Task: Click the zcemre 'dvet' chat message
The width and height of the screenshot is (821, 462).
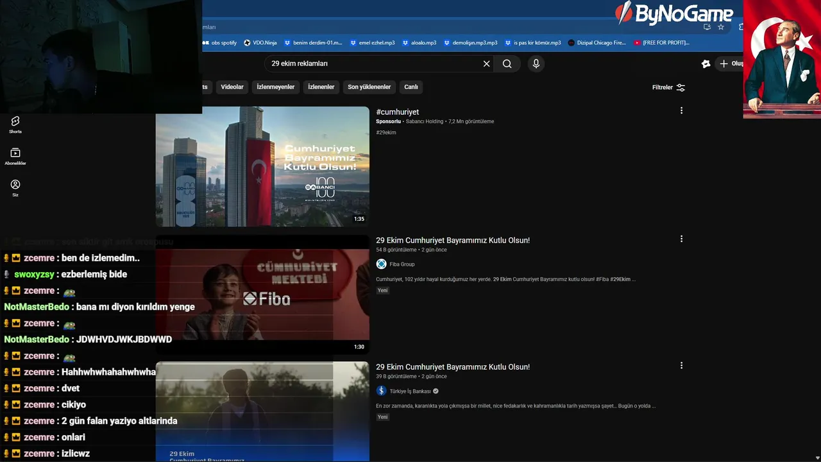Action: coord(71,388)
